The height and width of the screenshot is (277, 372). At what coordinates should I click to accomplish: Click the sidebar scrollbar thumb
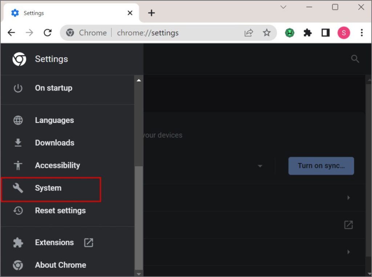(x=139, y=218)
